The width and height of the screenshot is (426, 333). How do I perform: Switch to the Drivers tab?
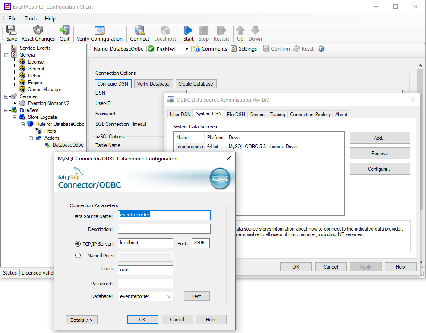coord(257,115)
